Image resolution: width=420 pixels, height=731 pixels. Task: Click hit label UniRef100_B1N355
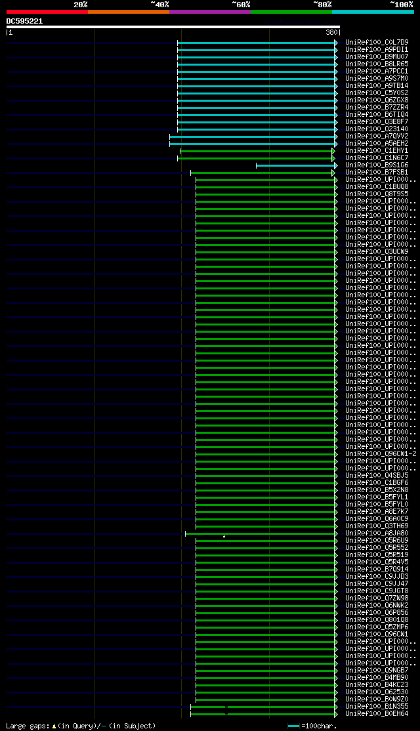click(x=377, y=707)
